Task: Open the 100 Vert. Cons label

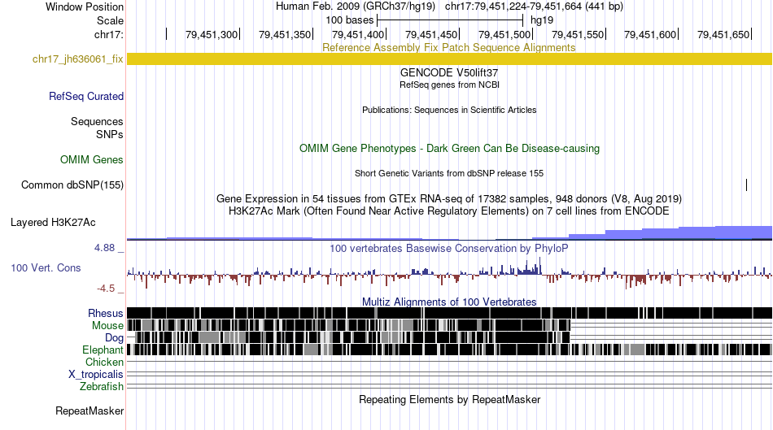Action: [46, 268]
